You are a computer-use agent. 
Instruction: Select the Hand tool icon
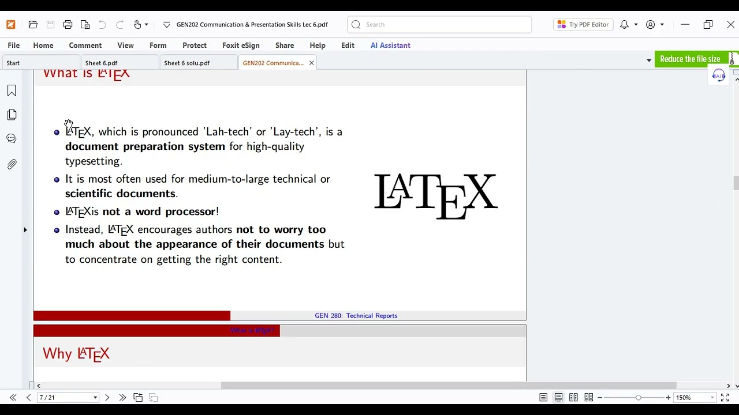point(137,25)
